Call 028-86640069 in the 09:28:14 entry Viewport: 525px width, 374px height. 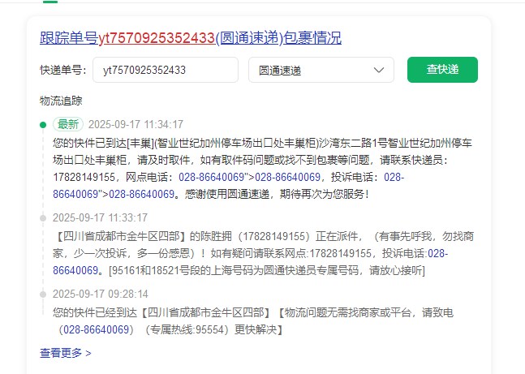point(96,329)
